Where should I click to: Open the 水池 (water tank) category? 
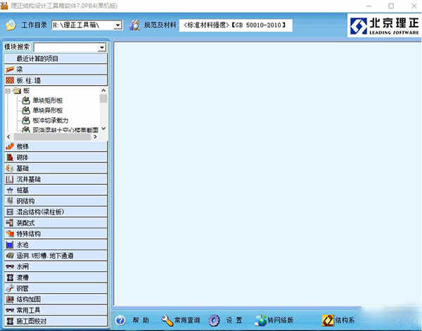tap(56, 245)
